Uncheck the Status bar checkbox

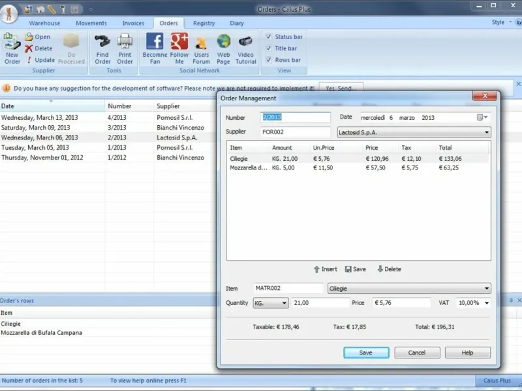(x=269, y=37)
